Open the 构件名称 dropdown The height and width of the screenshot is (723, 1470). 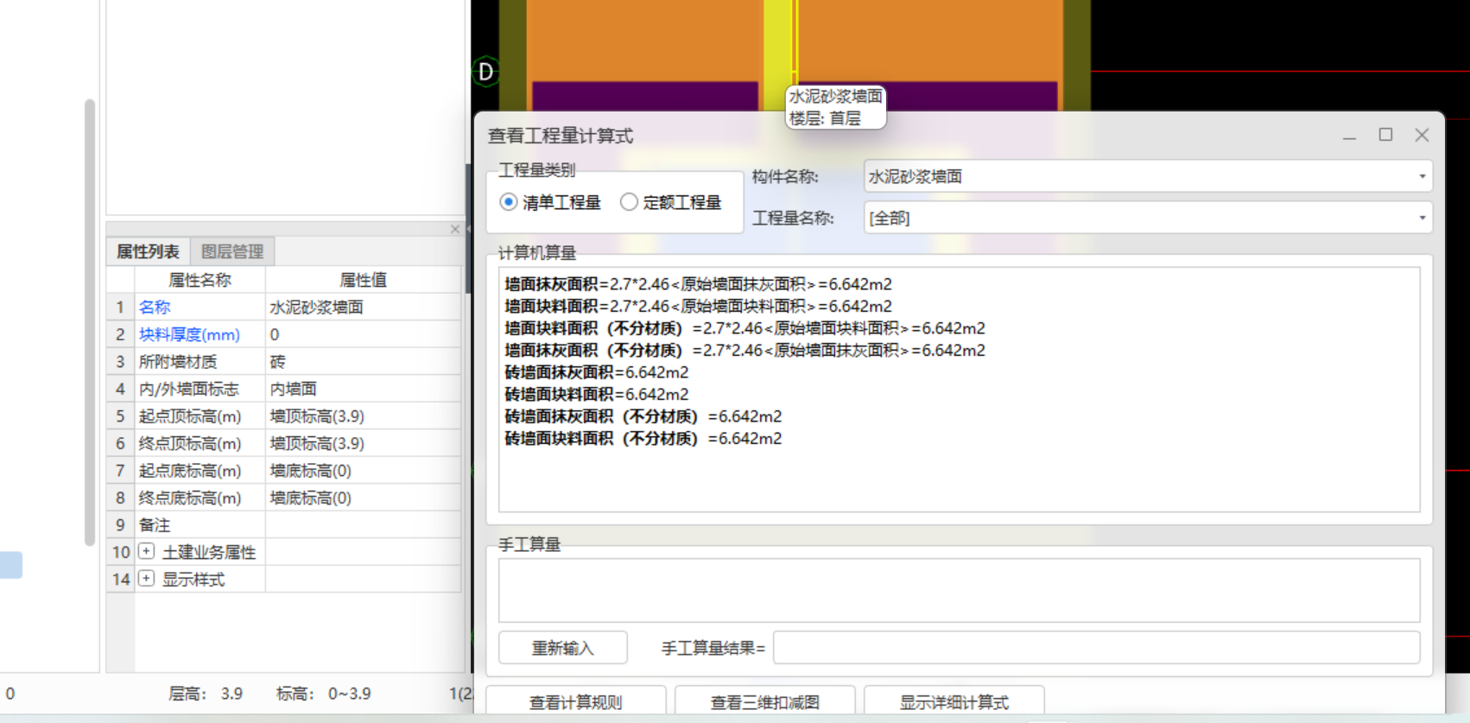click(1148, 176)
